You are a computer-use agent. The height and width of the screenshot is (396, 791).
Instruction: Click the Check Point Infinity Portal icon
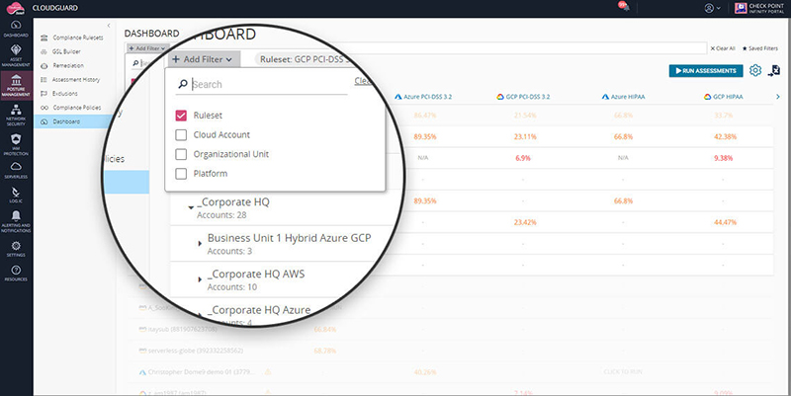click(x=741, y=8)
